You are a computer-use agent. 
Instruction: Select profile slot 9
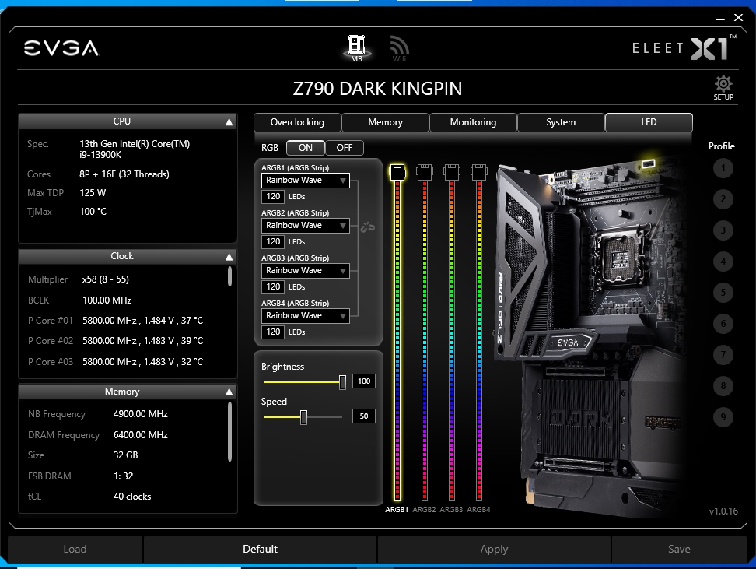point(723,417)
